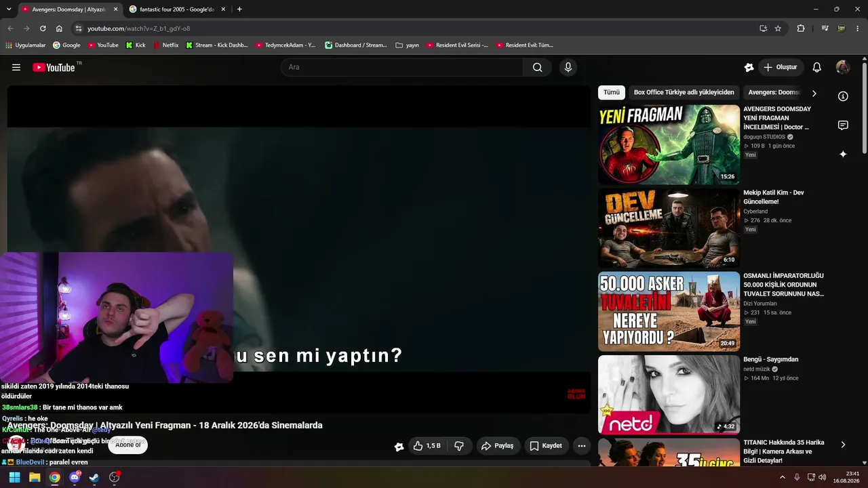Open the taskbar clock and date
The height and width of the screenshot is (488, 868).
tap(846, 477)
